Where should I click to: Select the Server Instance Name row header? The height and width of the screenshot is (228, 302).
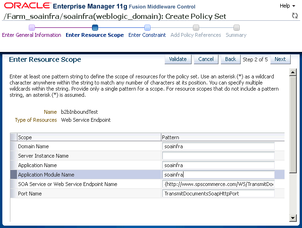point(14,156)
